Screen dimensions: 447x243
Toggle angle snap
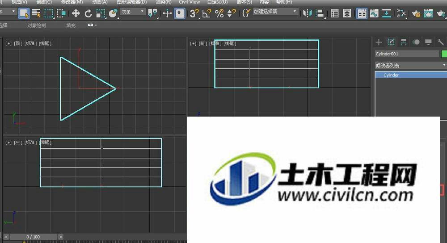[x=207, y=13]
